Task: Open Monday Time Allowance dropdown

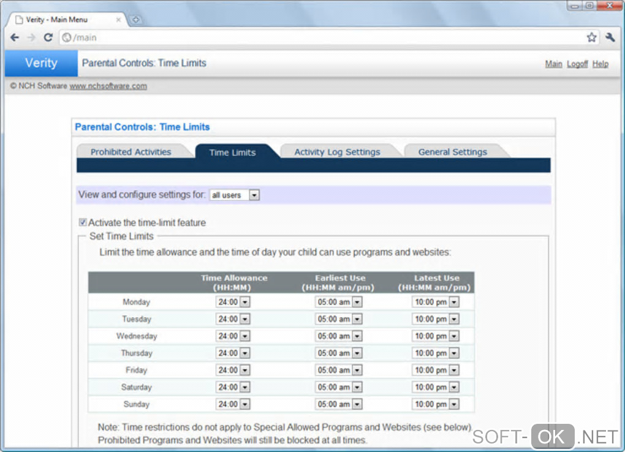Action: pos(233,302)
